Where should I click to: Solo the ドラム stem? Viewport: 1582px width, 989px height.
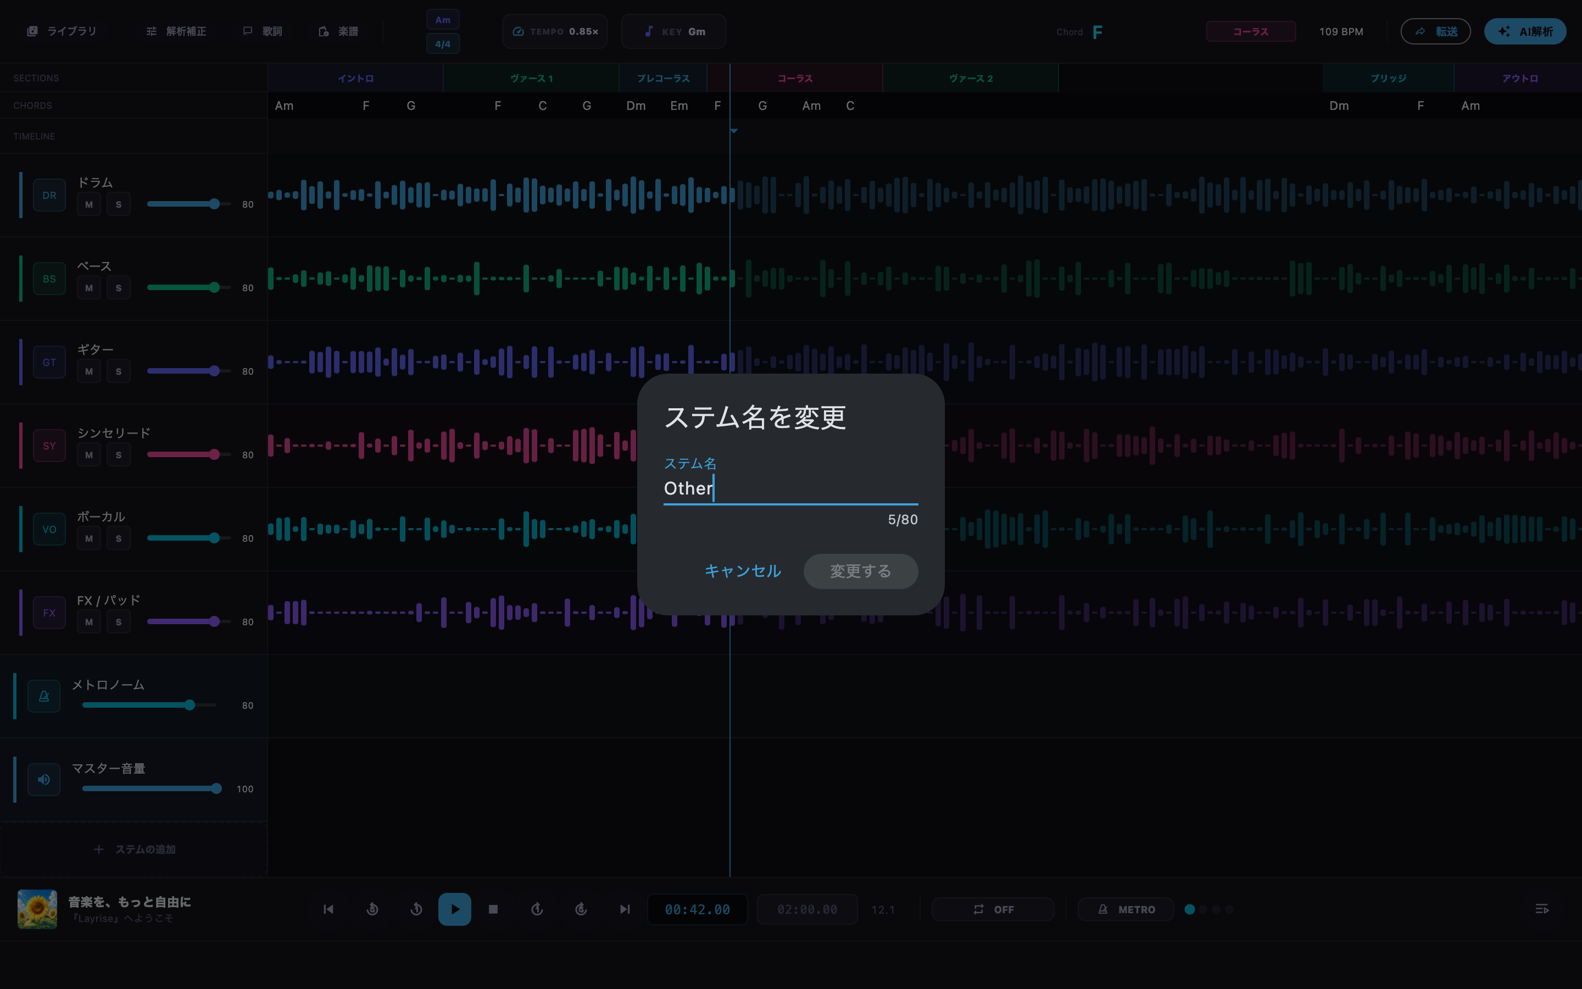tap(118, 204)
